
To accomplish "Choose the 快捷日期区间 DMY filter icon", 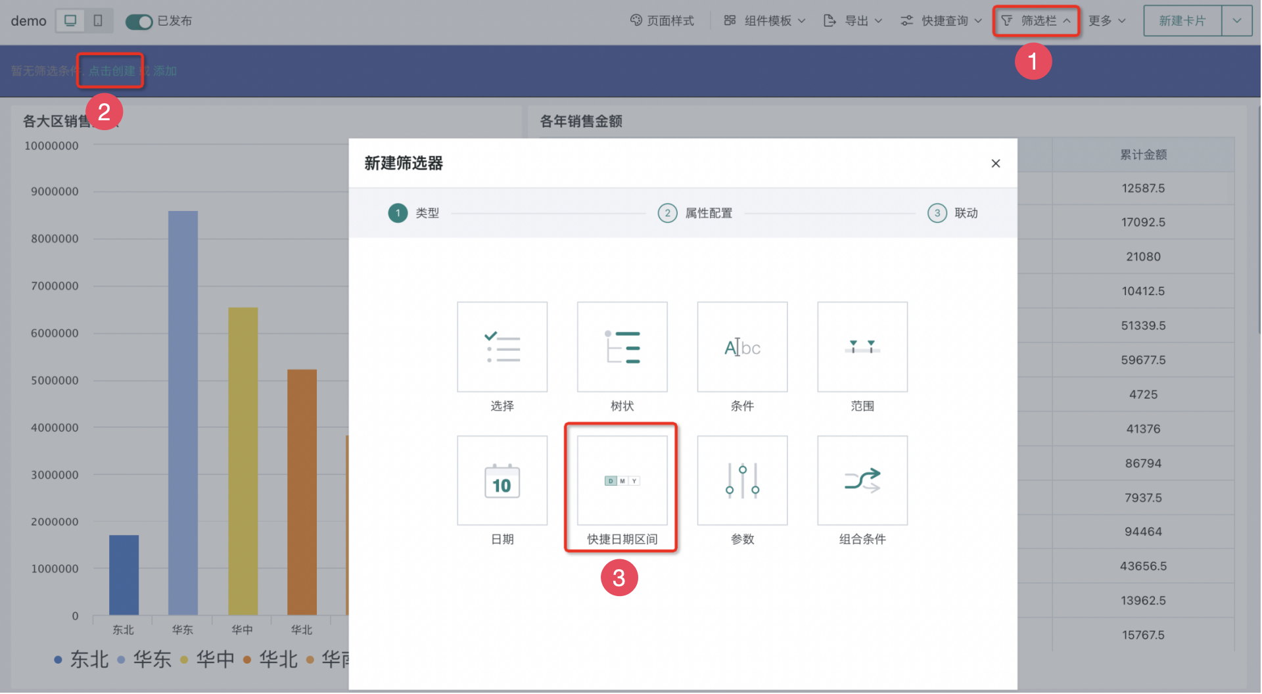I will pos(622,480).
